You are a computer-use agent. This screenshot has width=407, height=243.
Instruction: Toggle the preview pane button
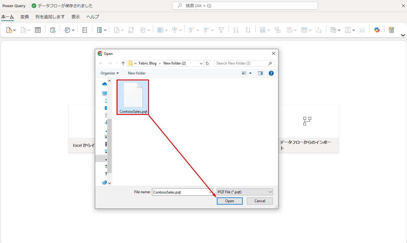coord(260,73)
